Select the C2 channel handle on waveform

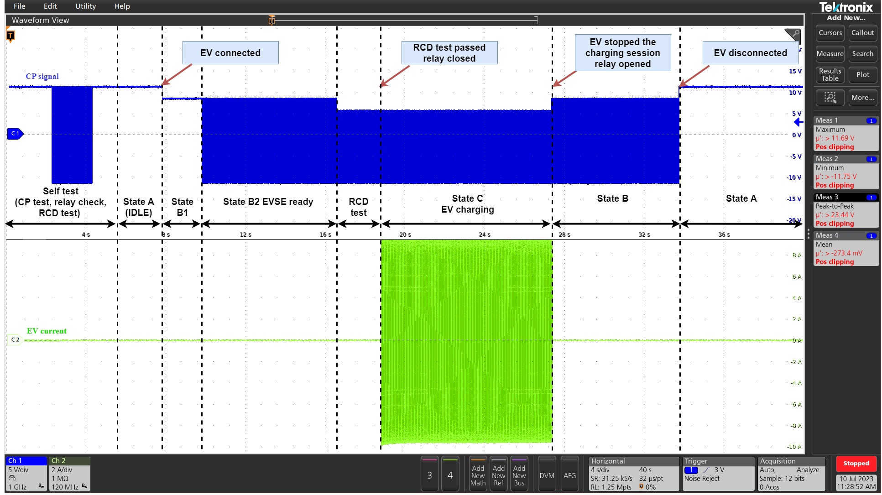[x=15, y=340]
